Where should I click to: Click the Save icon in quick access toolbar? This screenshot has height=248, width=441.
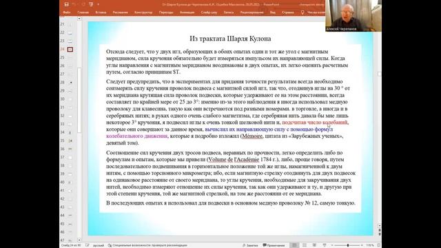[x=66, y=4]
